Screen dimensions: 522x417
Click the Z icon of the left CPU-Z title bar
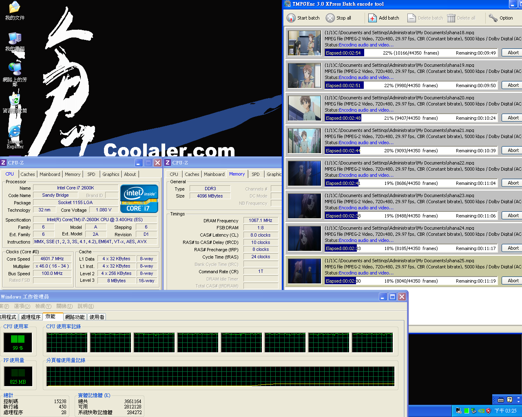[3, 162]
